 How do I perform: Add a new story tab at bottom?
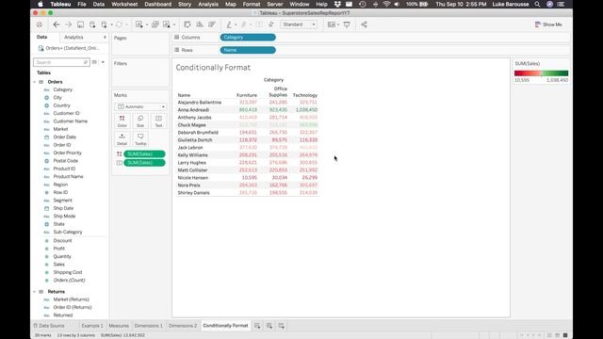(x=281, y=326)
